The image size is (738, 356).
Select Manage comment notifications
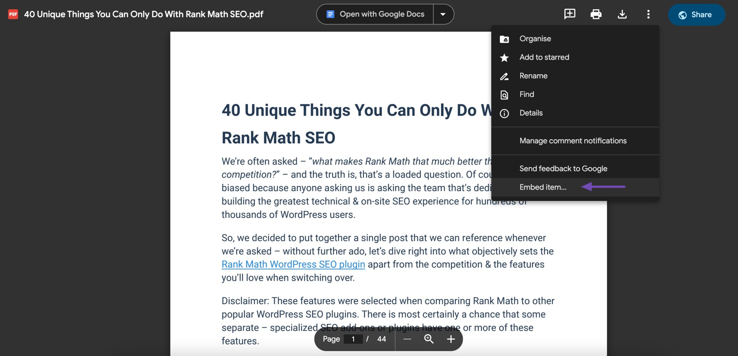click(x=575, y=141)
